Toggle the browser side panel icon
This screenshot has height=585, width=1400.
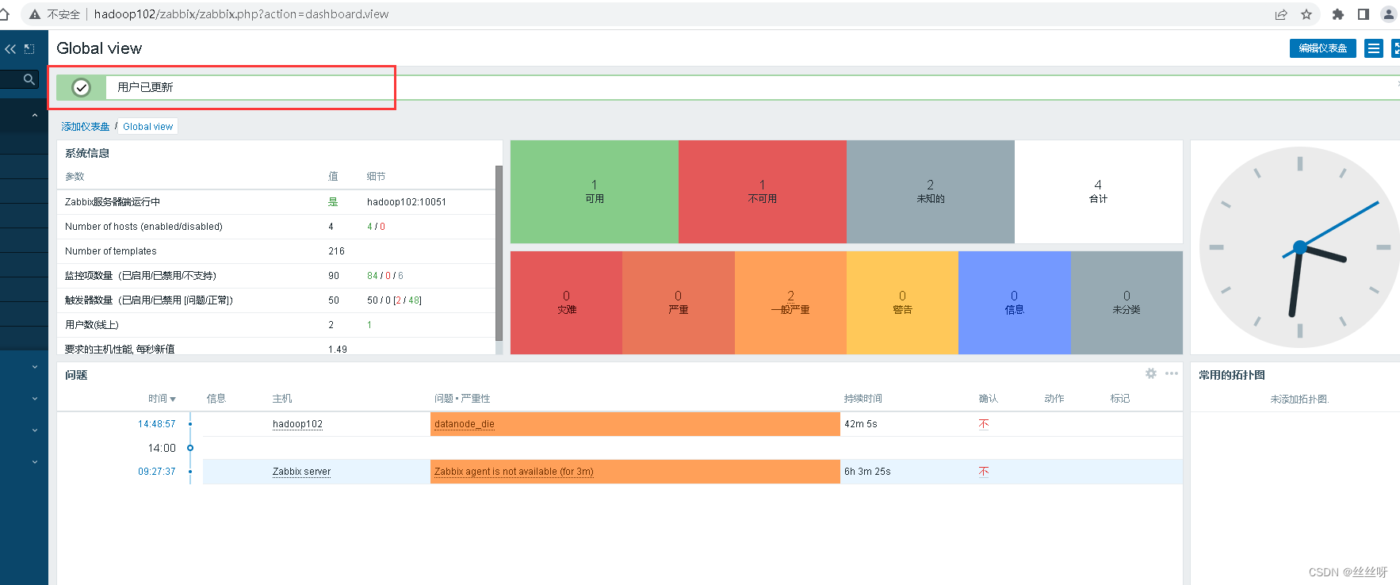pos(1364,14)
